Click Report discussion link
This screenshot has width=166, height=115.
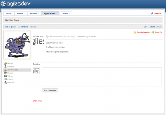click(x=143, y=32)
